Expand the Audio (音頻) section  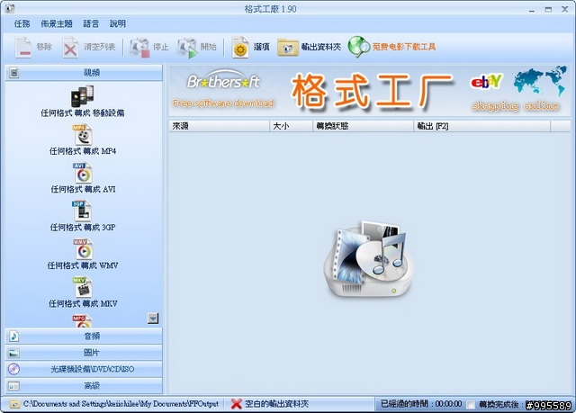[84, 336]
